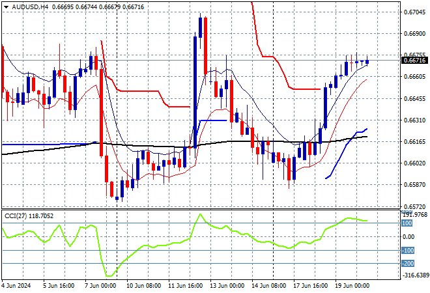Viewport: 430px width, 293px height.
Task: Click the 10 Jun 08:00 time label
Action: pyautogui.click(x=143, y=286)
